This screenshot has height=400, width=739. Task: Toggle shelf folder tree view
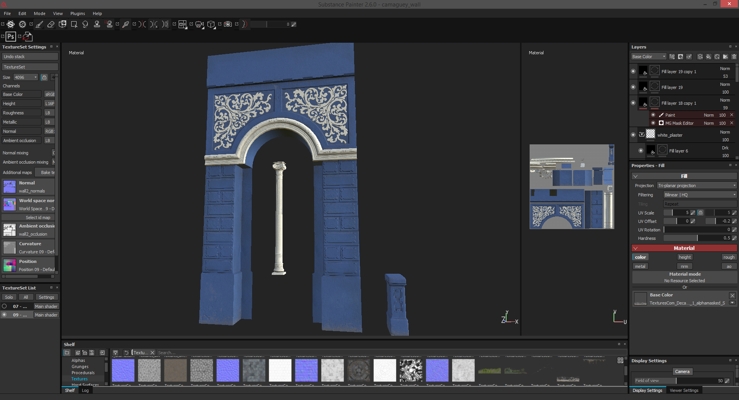coord(67,353)
